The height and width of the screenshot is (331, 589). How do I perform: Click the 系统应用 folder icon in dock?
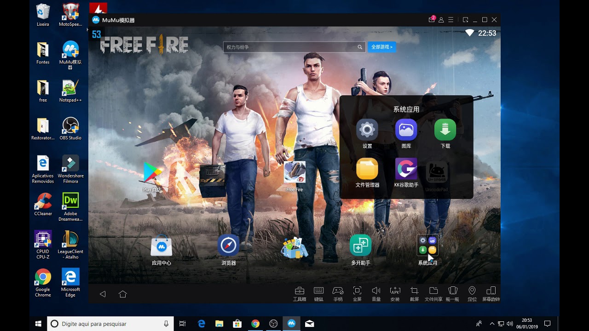[427, 250]
